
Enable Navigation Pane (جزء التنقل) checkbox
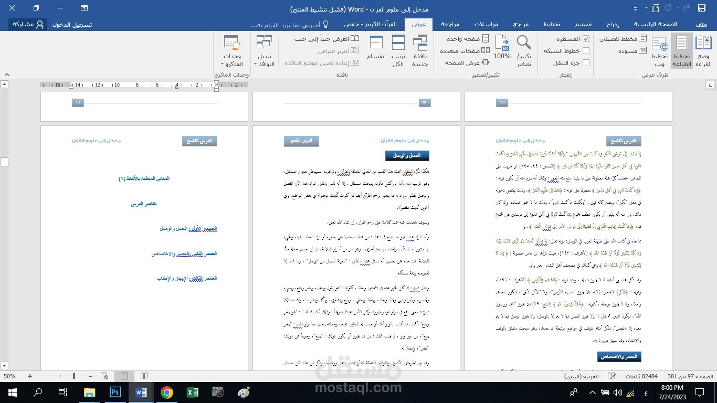[x=586, y=63]
